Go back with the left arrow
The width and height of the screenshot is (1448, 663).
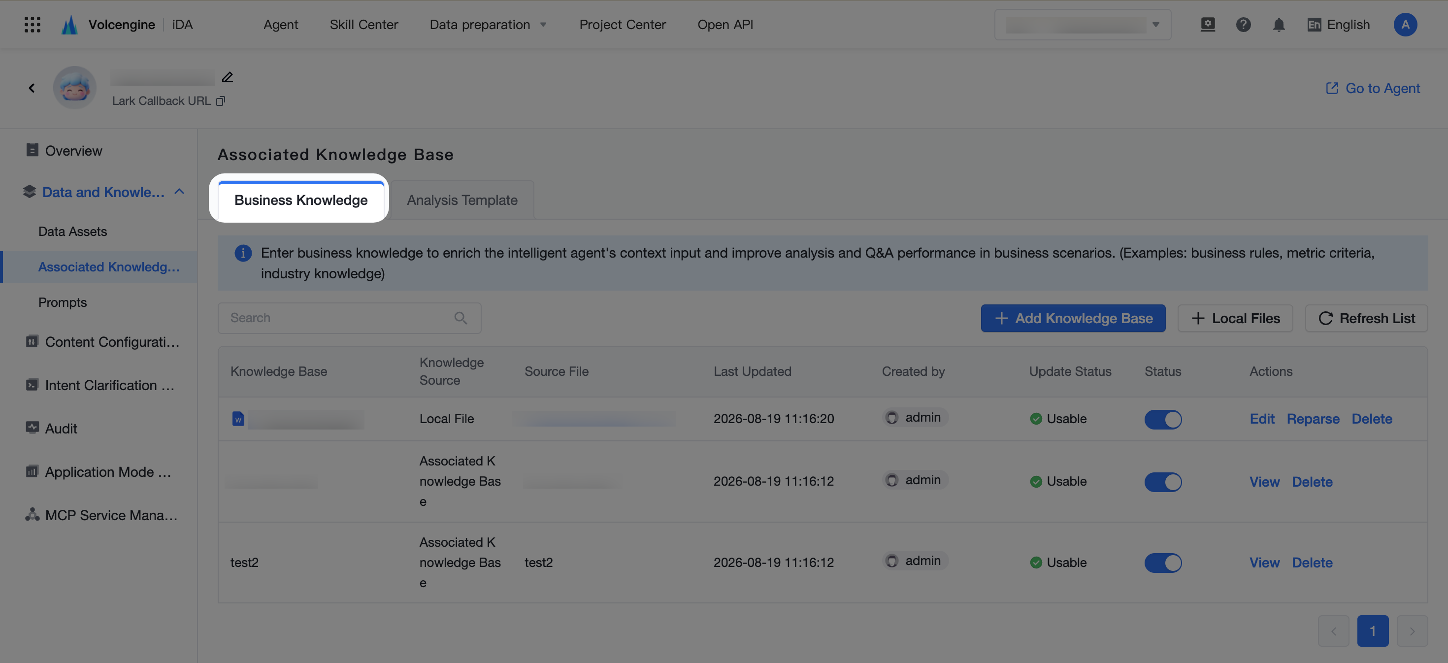click(32, 88)
